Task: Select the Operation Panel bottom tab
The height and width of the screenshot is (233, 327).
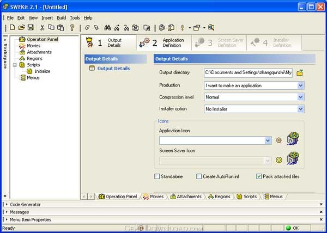Action: pos(118,197)
